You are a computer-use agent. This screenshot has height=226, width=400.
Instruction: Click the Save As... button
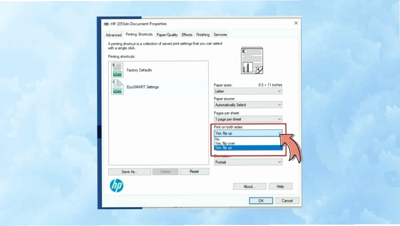[x=130, y=172]
